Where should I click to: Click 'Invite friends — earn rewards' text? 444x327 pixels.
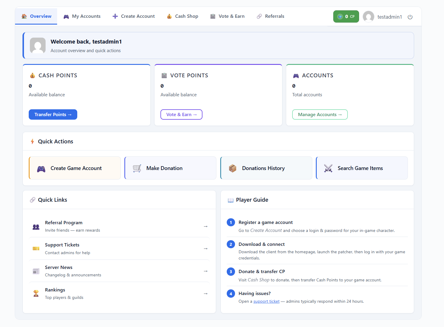tap(73, 230)
